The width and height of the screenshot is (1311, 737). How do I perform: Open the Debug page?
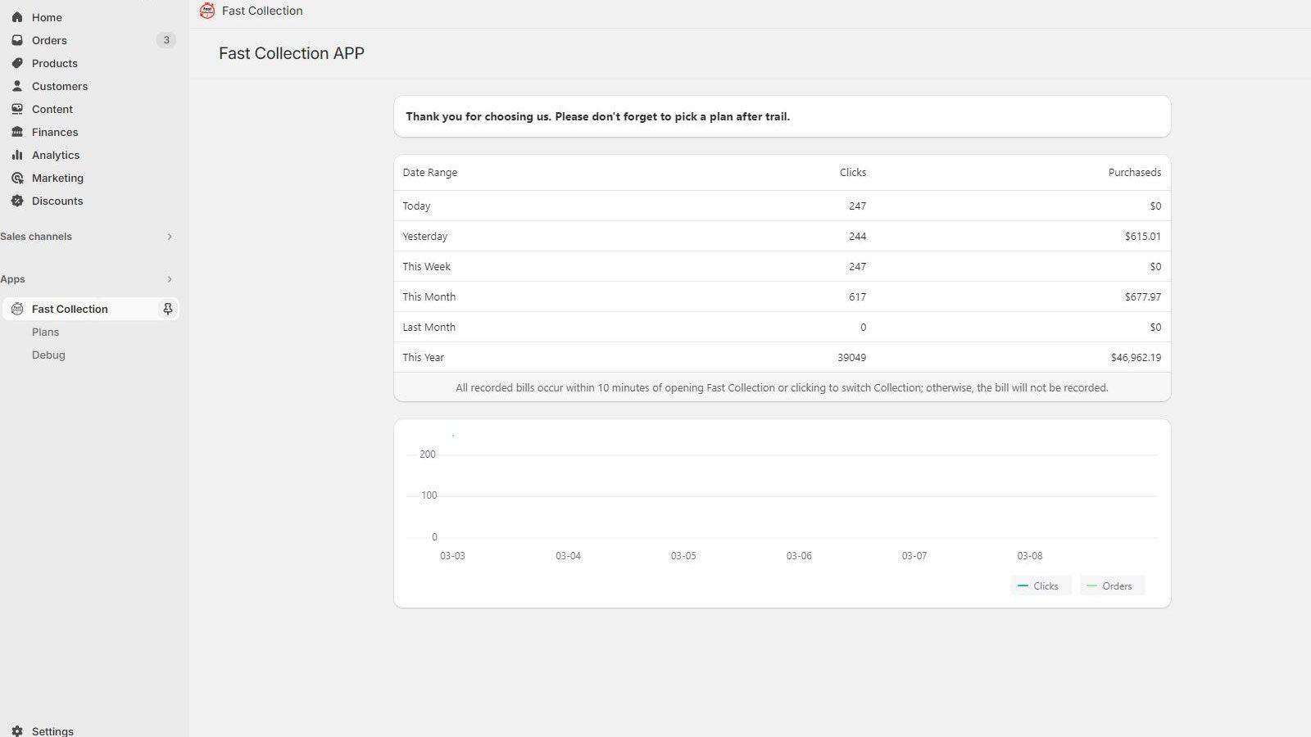click(x=48, y=355)
